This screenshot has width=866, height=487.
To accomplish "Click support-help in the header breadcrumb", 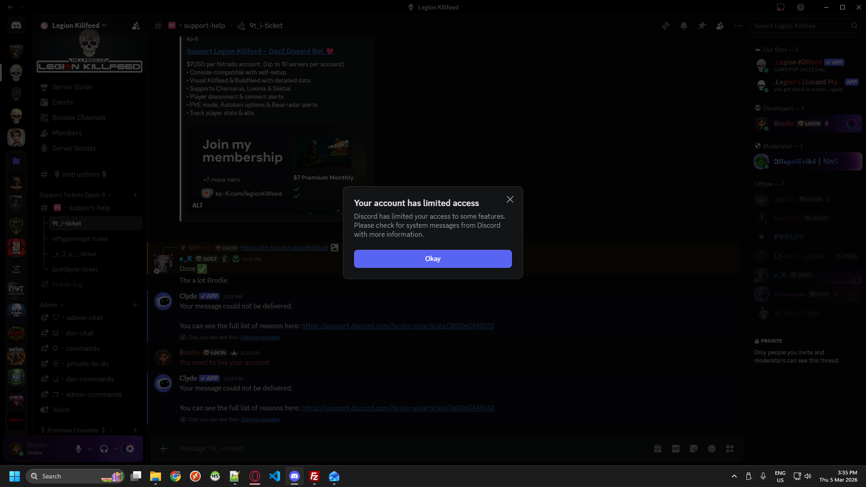I will (204, 26).
